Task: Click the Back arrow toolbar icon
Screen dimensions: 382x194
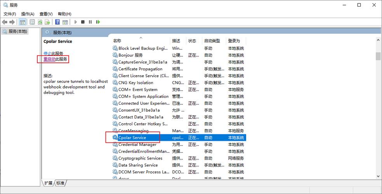Action: click(x=4, y=22)
